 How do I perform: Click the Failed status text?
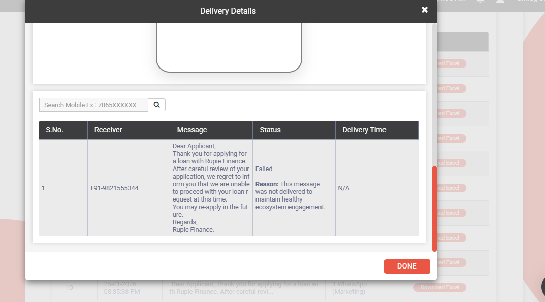264,169
